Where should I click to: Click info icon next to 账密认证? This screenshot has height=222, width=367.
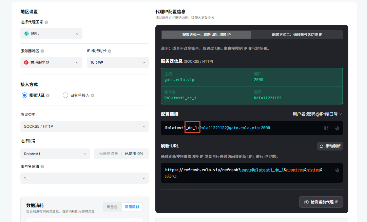click(48, 96)
